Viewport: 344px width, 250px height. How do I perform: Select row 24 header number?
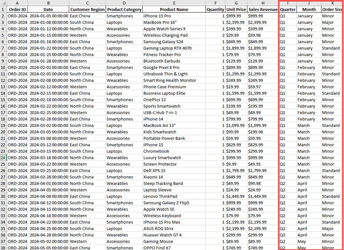click(x=3, y=158)
